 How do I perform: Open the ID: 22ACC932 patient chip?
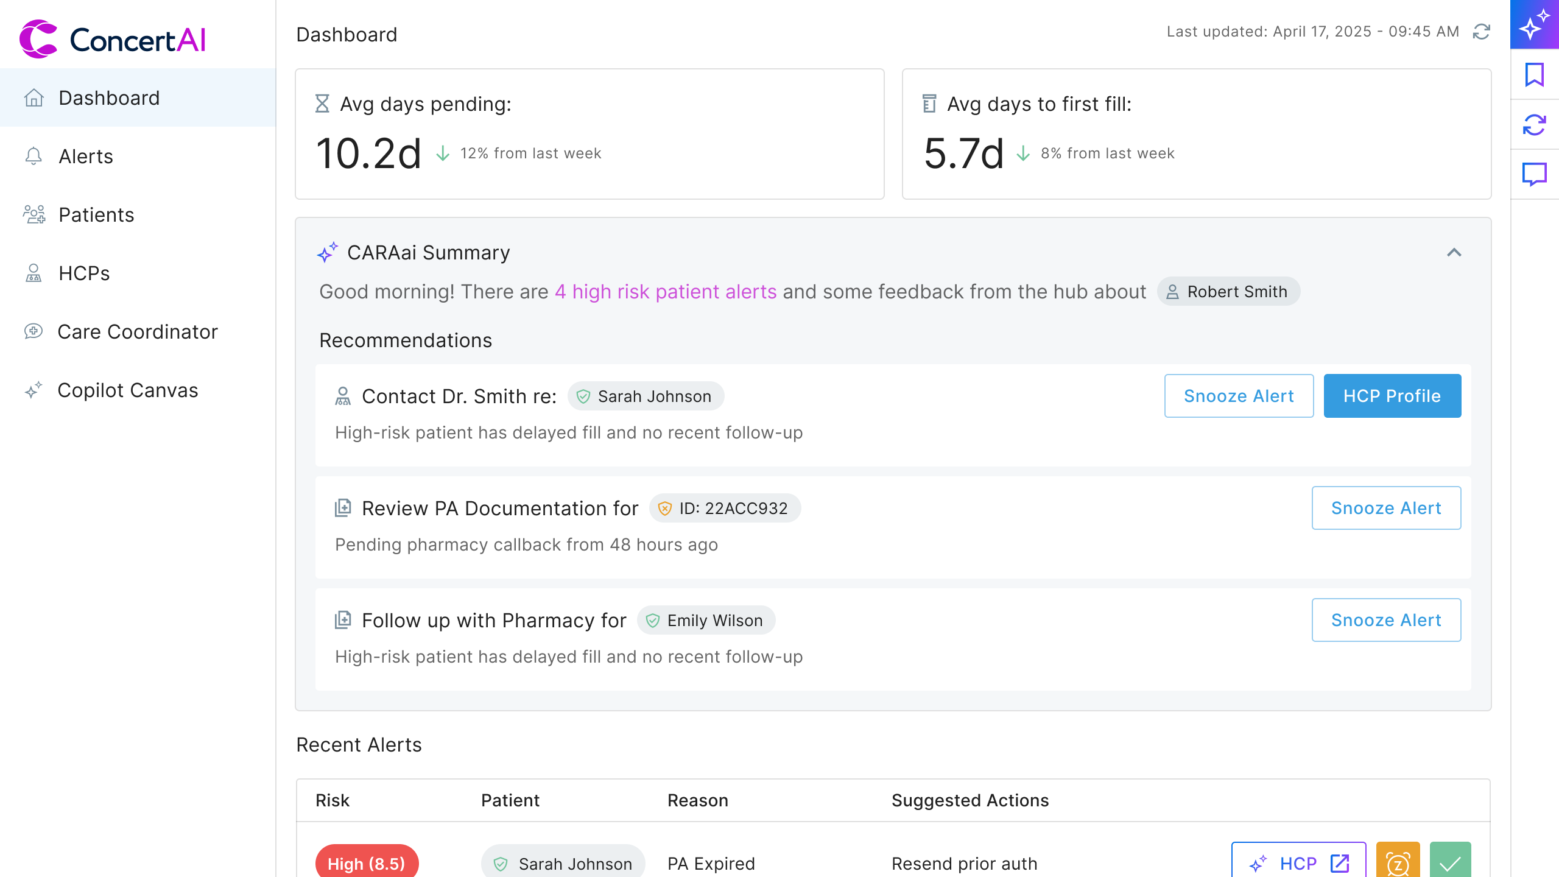pyautogui.click(x=725, y=508)
